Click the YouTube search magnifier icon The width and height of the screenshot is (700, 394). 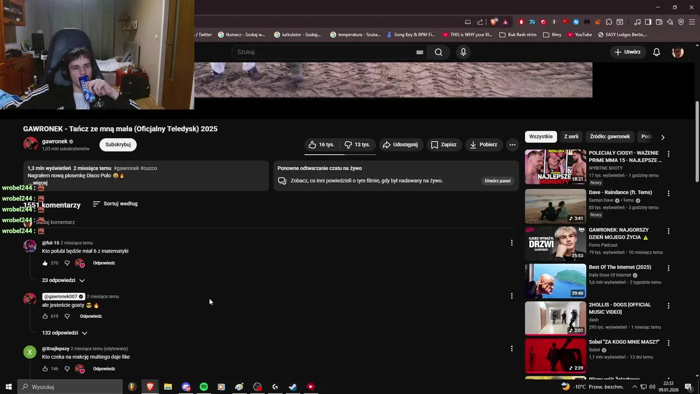[x=439, y=52]
